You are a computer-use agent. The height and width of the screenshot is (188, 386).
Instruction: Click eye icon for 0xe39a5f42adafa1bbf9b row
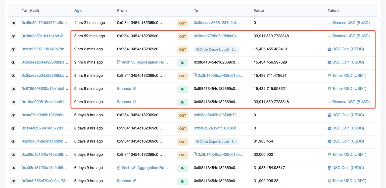click(x=13, y=142)
